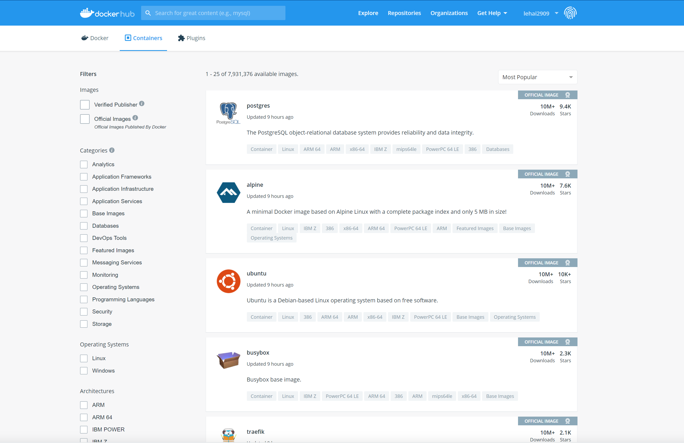684x443 pixels.
Task: Open the traefik image title link
Action: click(255, 432)
